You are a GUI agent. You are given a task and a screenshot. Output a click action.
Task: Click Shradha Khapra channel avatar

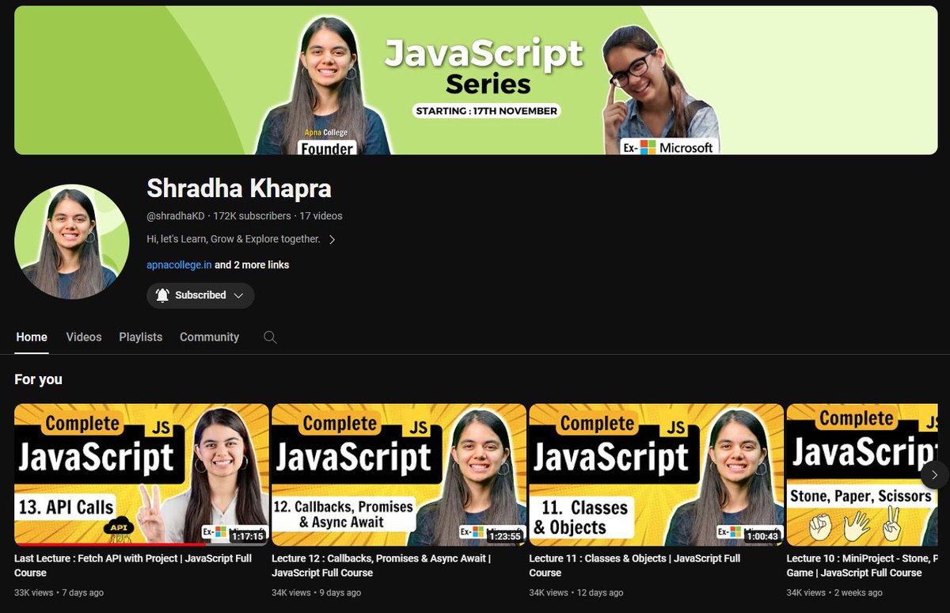(71, 242)
